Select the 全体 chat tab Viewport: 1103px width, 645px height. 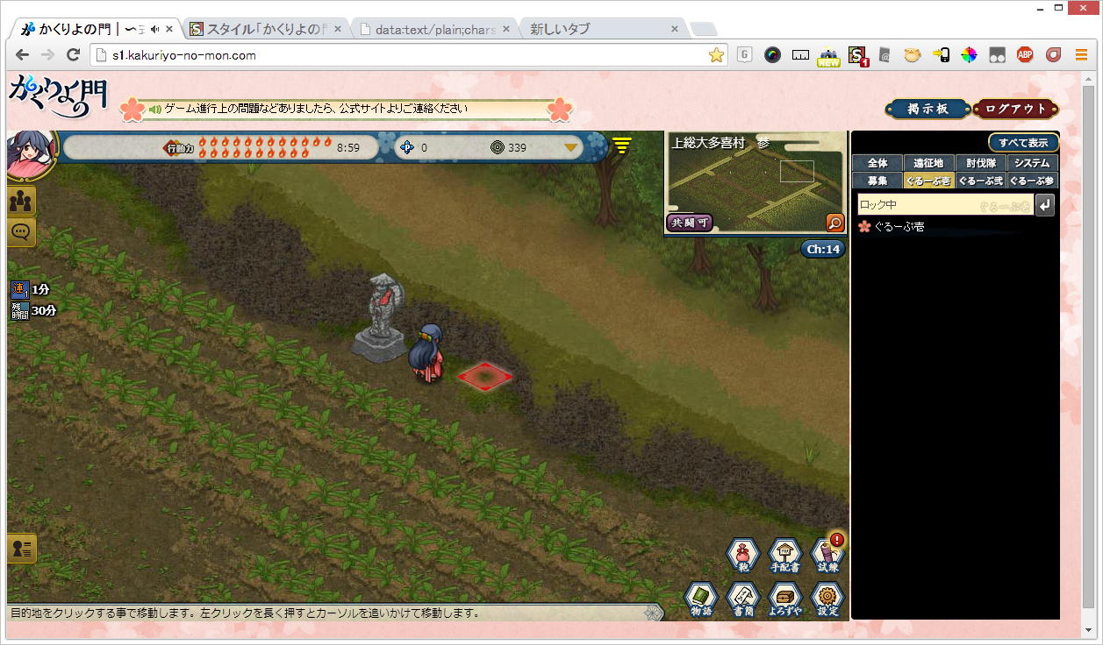point(877,163)
